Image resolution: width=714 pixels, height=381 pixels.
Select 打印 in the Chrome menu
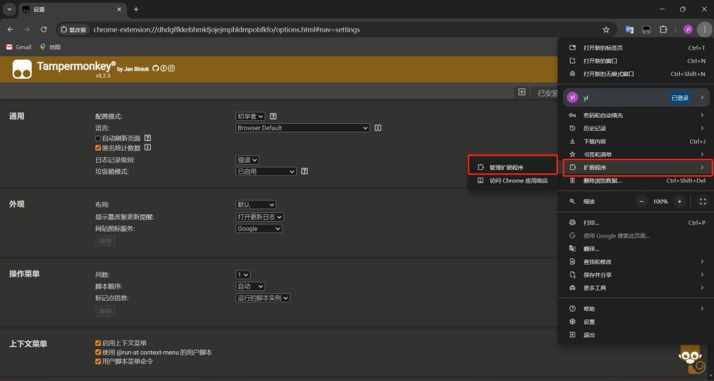click(636, 223)
